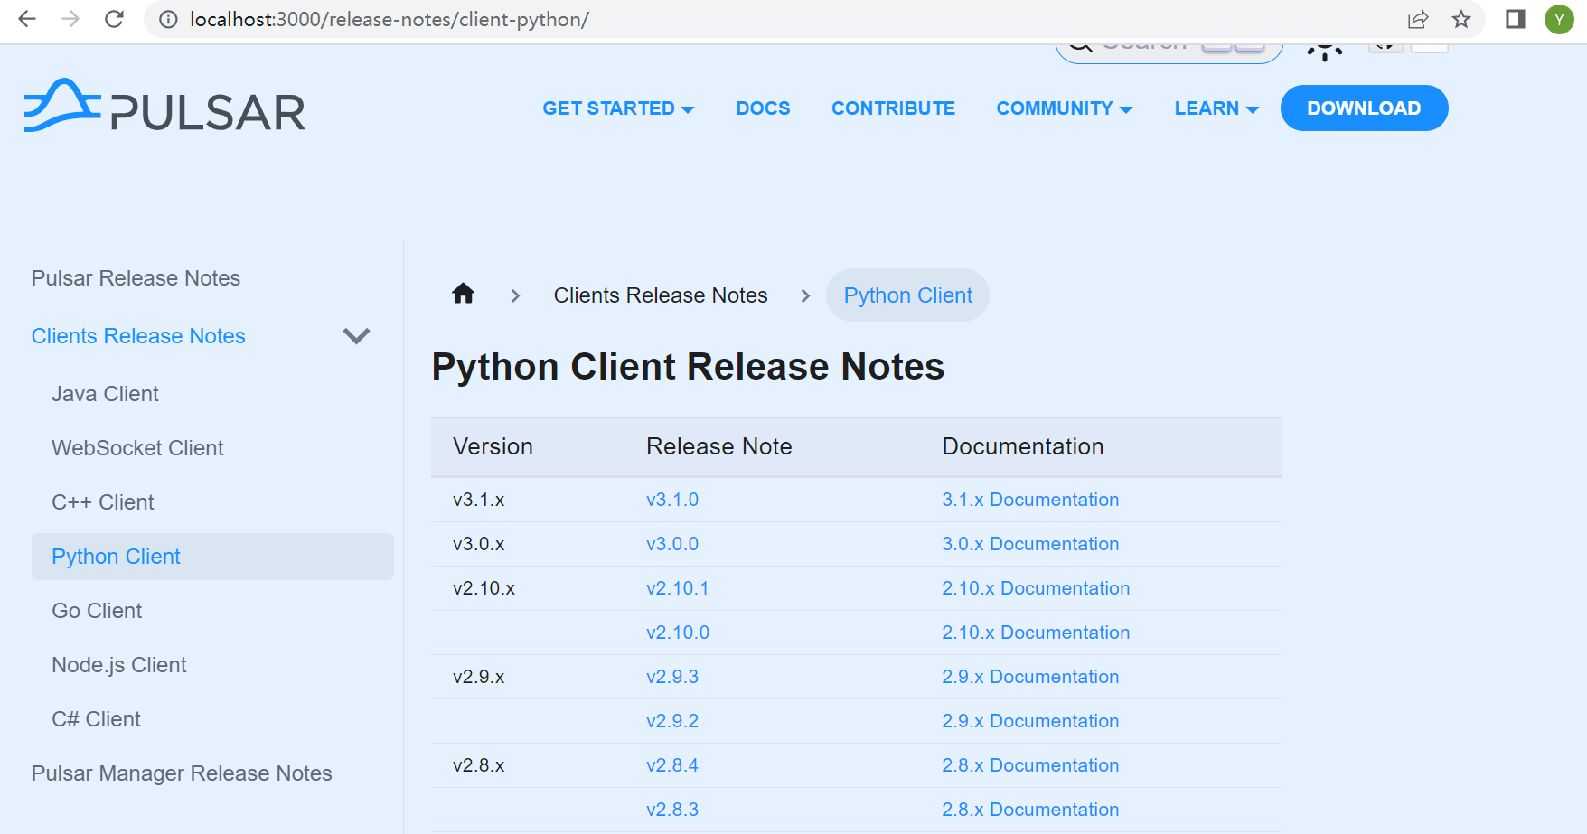The width and height of the screenshot is (1587, 834).
Task: Open 2.10.x Documentation in v2.10.1 row
Action: click(1036, 588)
